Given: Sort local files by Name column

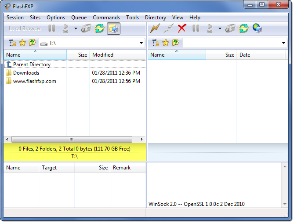Looking at the screenshot, I should (x=35, y=55).
